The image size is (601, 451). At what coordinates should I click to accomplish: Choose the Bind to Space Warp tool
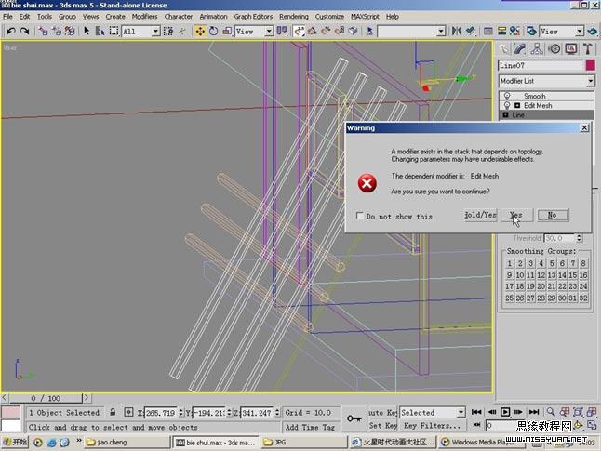(70, 31)
